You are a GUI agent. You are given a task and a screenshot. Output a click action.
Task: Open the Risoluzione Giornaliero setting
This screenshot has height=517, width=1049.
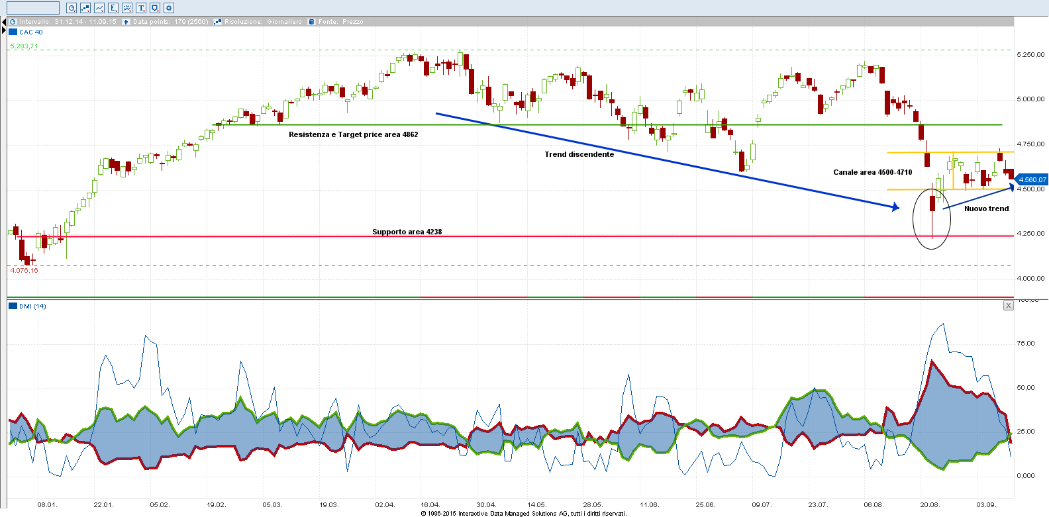(x=262, y=22)
